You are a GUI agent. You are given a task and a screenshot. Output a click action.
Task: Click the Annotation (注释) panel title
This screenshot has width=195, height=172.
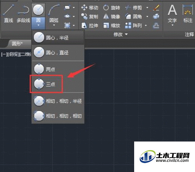(x=189, y=34)
